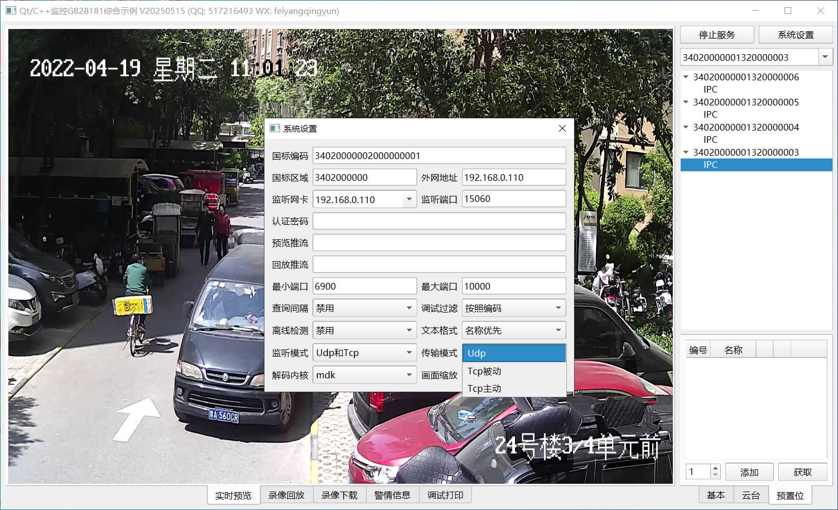Viewport: 838px width, 510px height.
Task: Click the 名称 column header
Action: coord(733,350)
